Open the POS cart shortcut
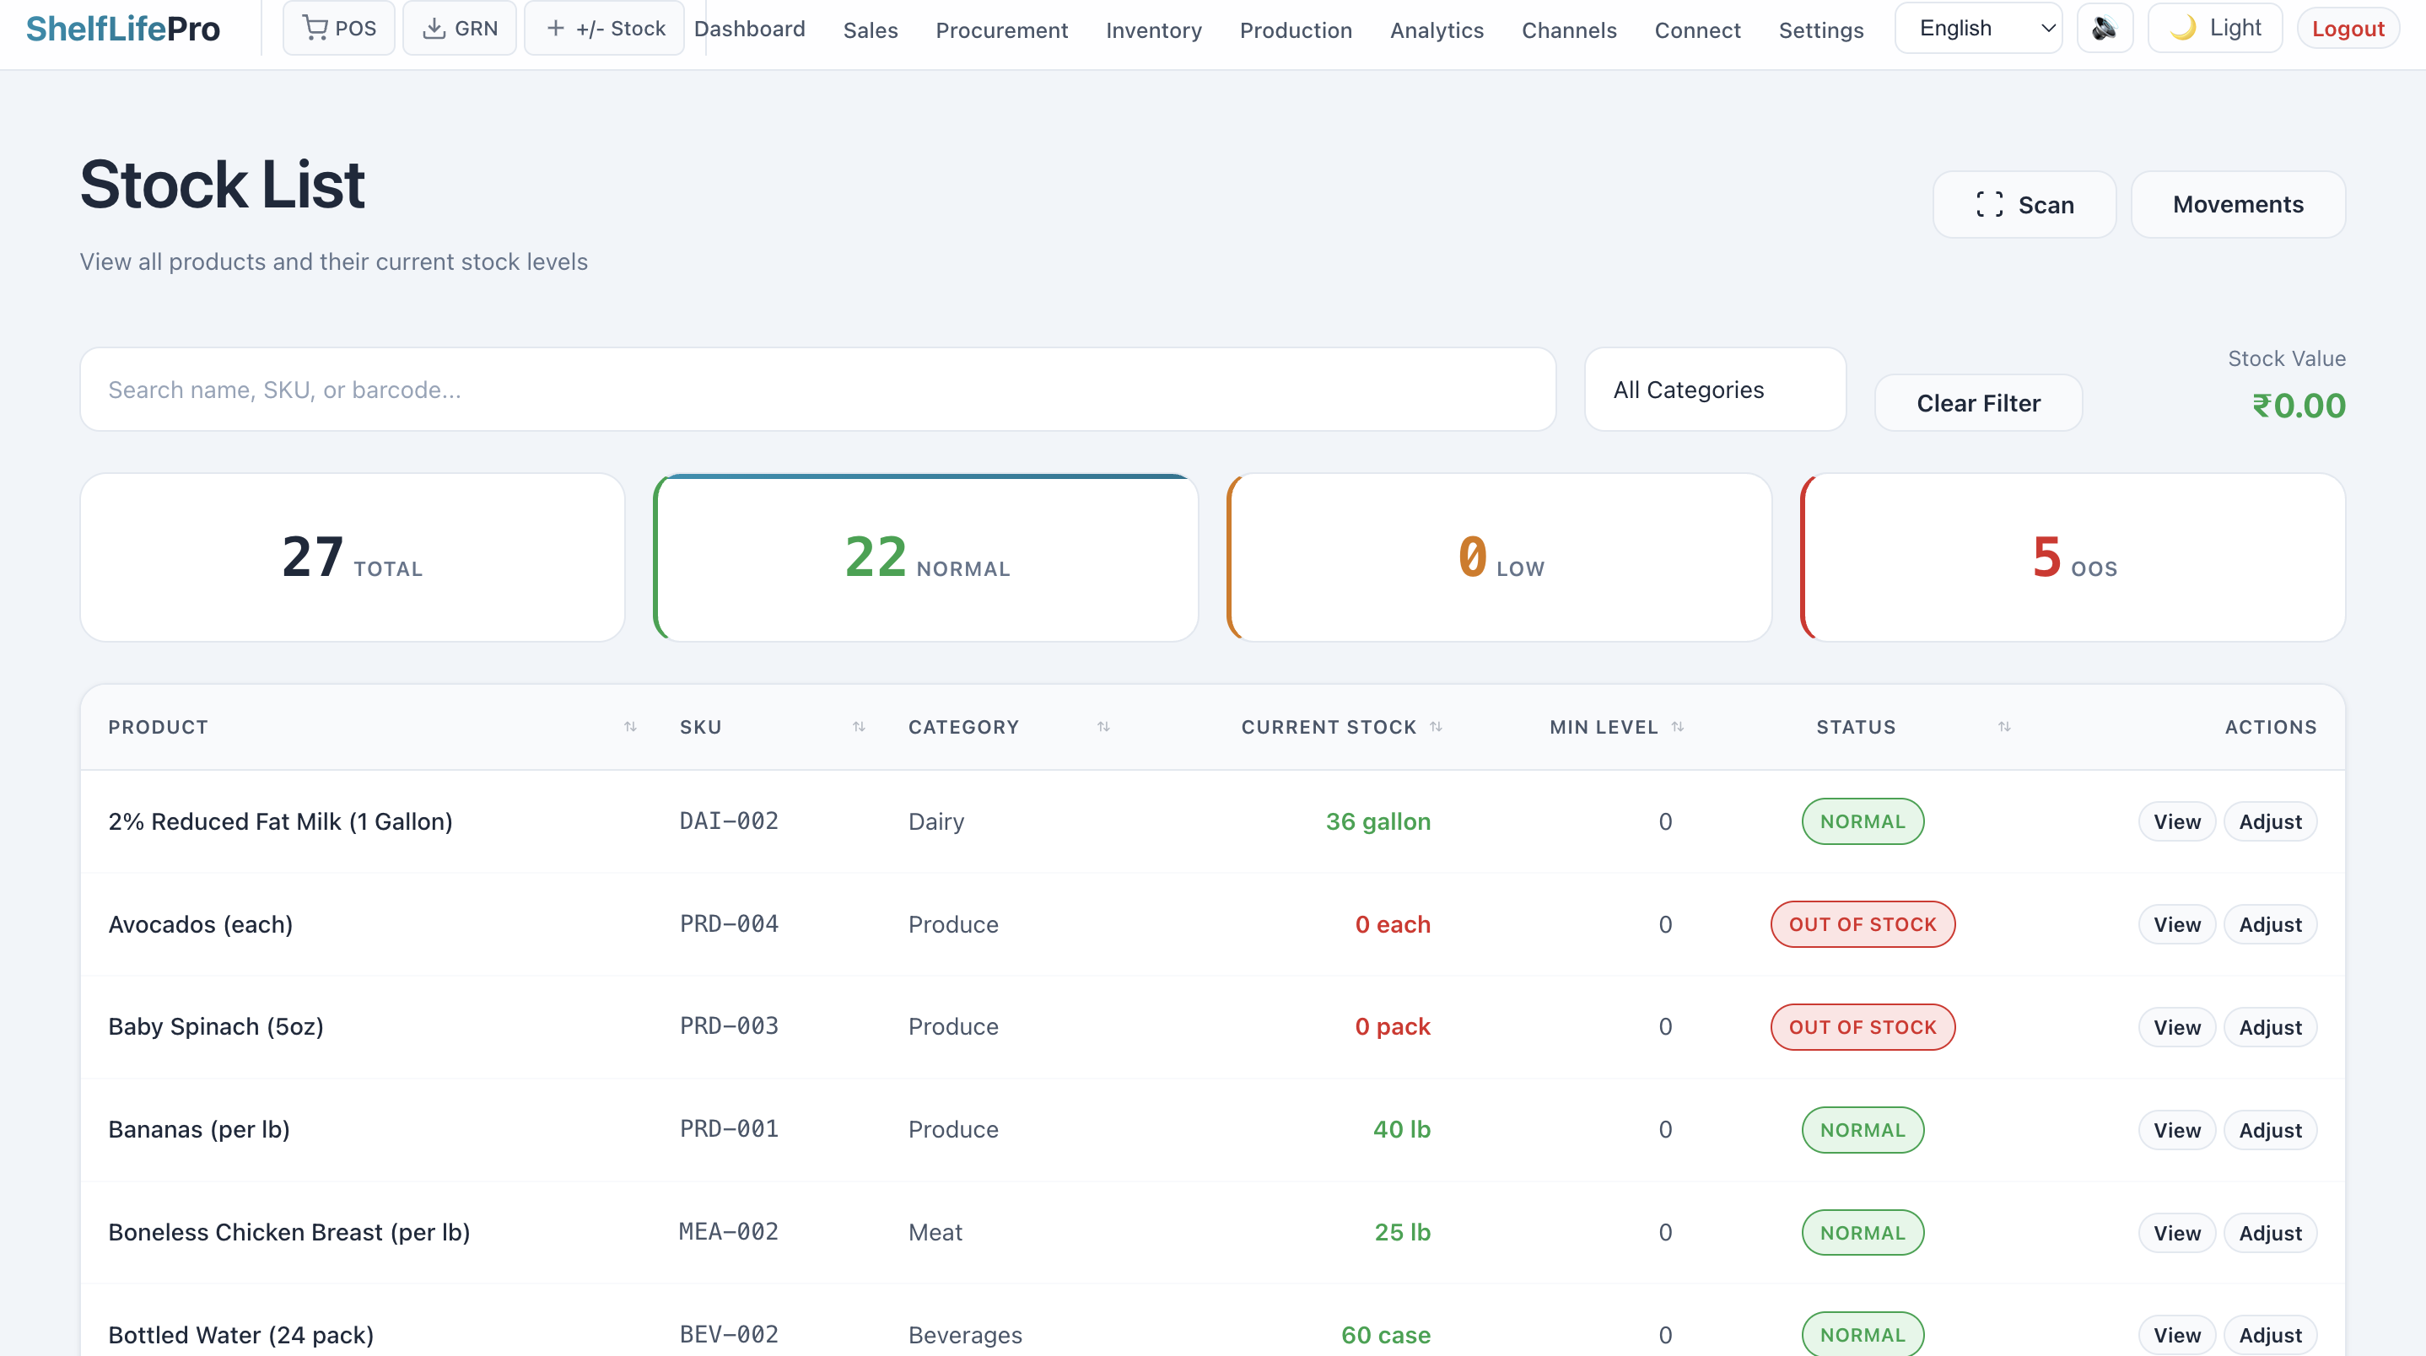 (339, 29)
